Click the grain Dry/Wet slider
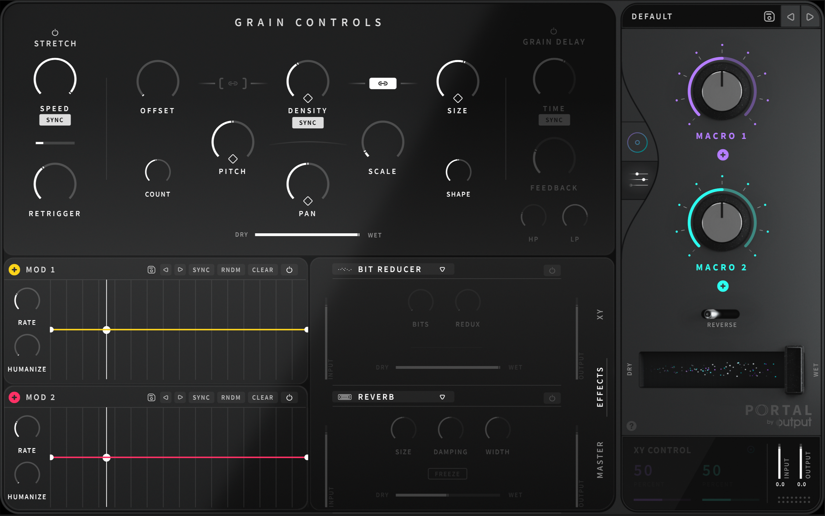Viewport: 825px width, 516px height. coord(307,235)
